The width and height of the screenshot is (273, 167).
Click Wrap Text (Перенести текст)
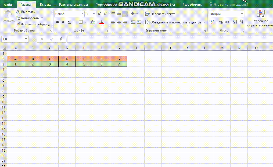tap(160, 14)
